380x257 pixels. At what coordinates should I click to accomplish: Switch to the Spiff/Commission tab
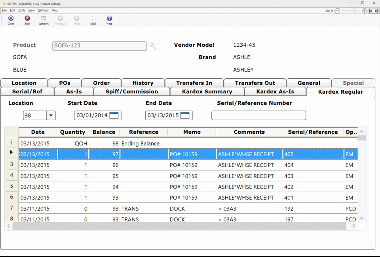pyautogui.click(x=131, y=91)
